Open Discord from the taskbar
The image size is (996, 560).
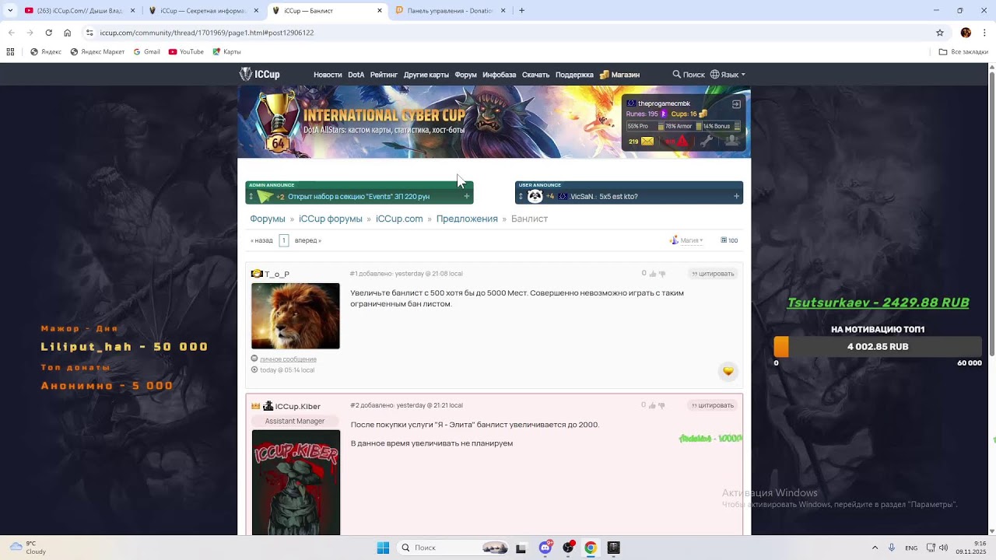coord(545,548)
